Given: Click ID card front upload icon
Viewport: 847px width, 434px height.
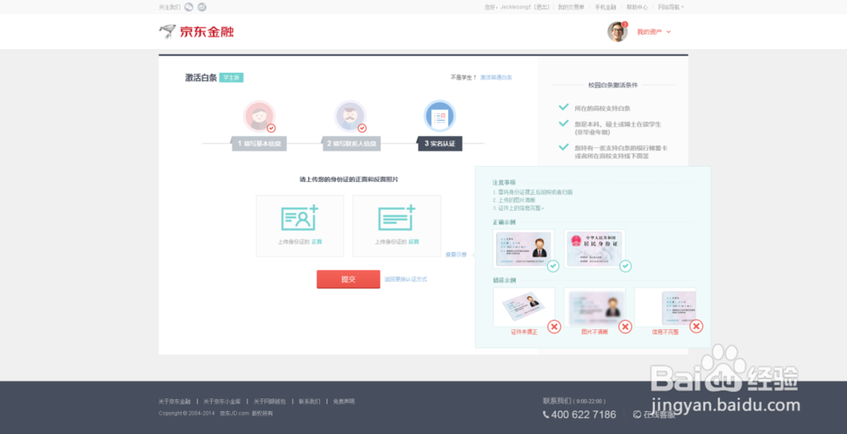Looking at the screenshot, I should (x=300, y=218).
